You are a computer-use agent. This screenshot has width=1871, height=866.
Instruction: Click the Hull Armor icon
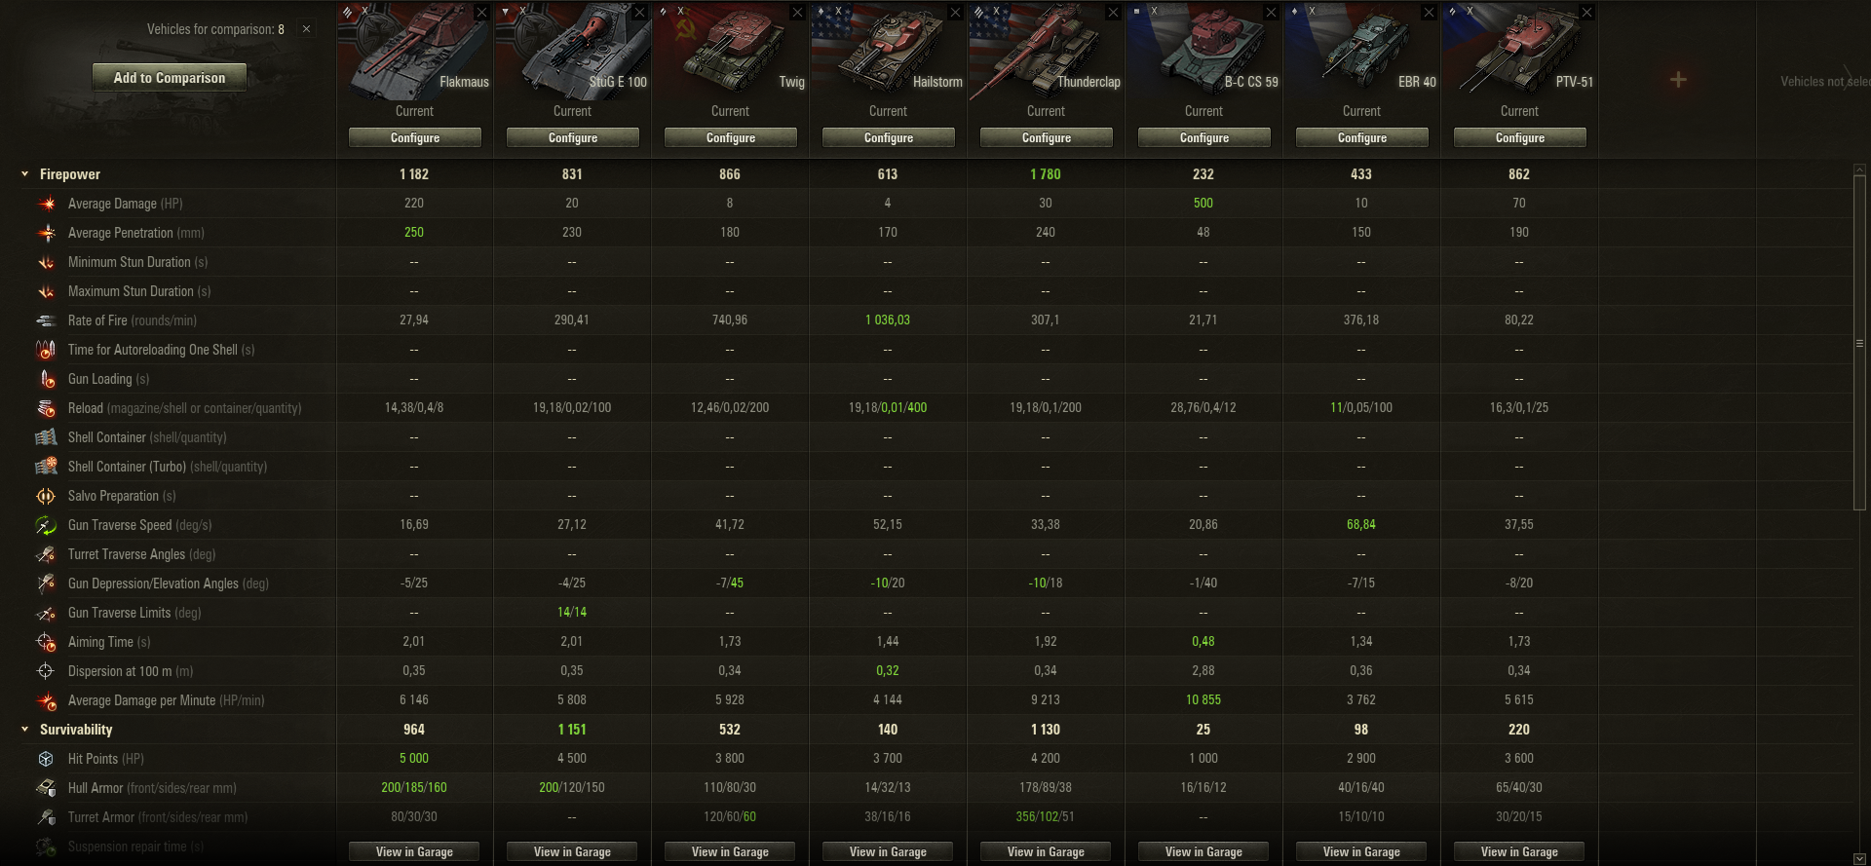(x=47, y=788)
